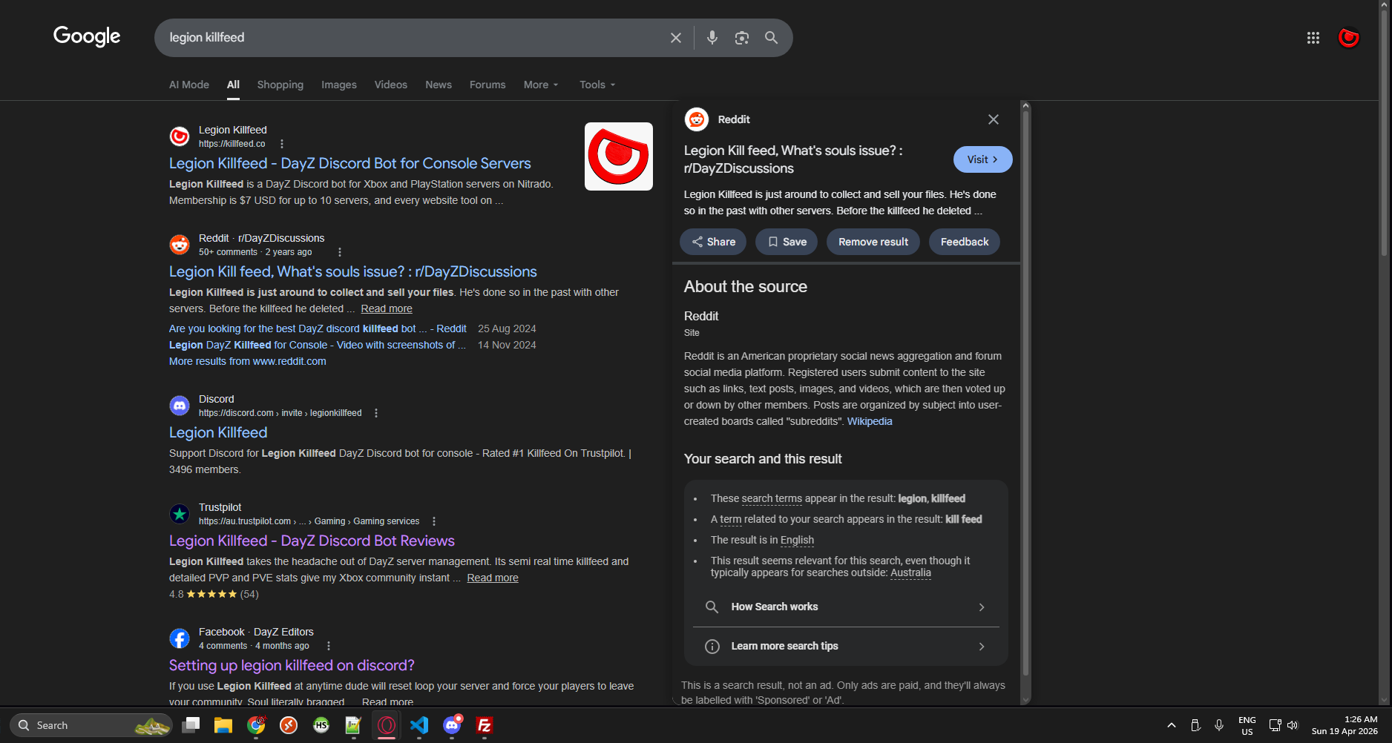This screenshot has width=1392, height=743.
Task: Open Task View from the taskbar
Action: coord(191,725)
